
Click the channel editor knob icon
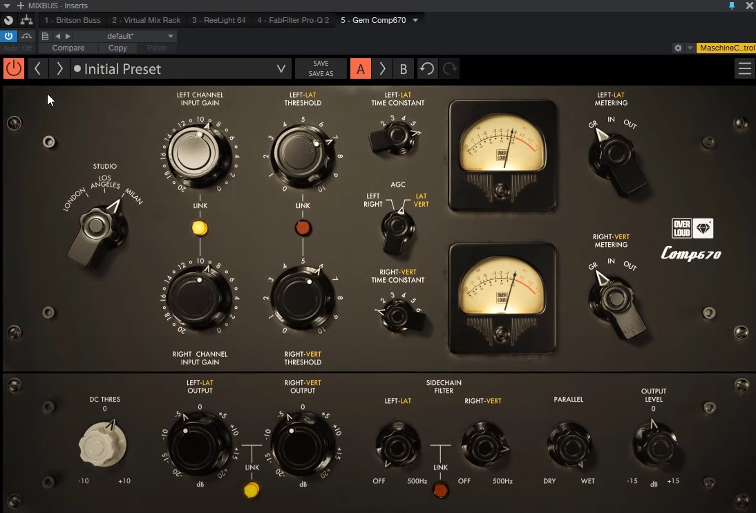click(x=8, y=20)
